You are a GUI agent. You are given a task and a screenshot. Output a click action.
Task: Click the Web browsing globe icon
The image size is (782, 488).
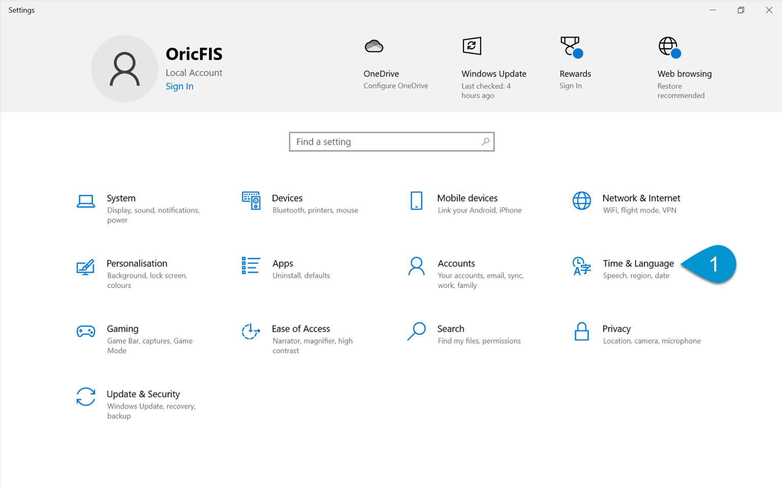(669, 47)
